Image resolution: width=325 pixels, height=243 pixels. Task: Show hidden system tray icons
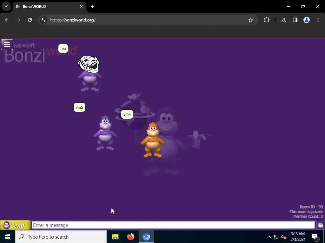269,237
